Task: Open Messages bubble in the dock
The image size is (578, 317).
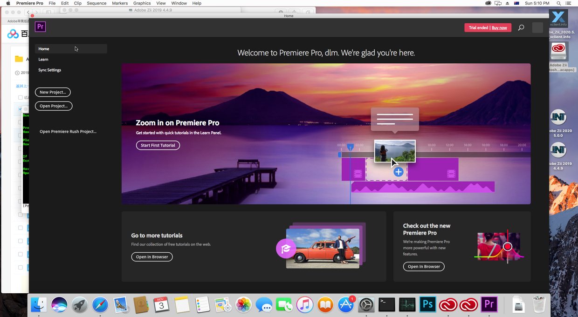Action: coord(264,305)
